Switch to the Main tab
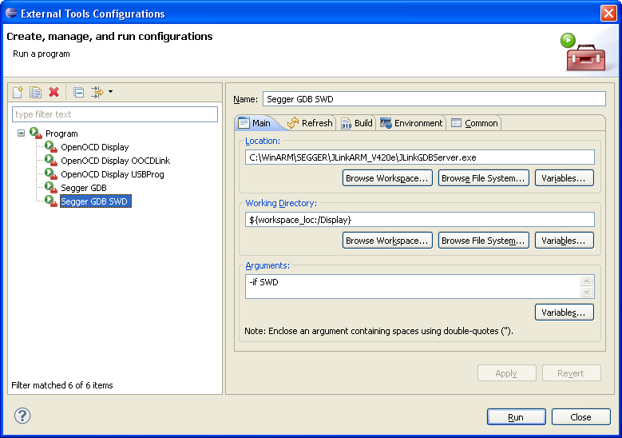 pos(254,123)
